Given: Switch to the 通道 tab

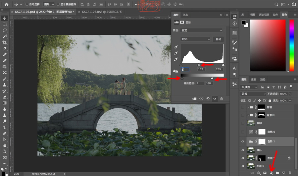Looking at the screenshot, I should click(253, 80).
